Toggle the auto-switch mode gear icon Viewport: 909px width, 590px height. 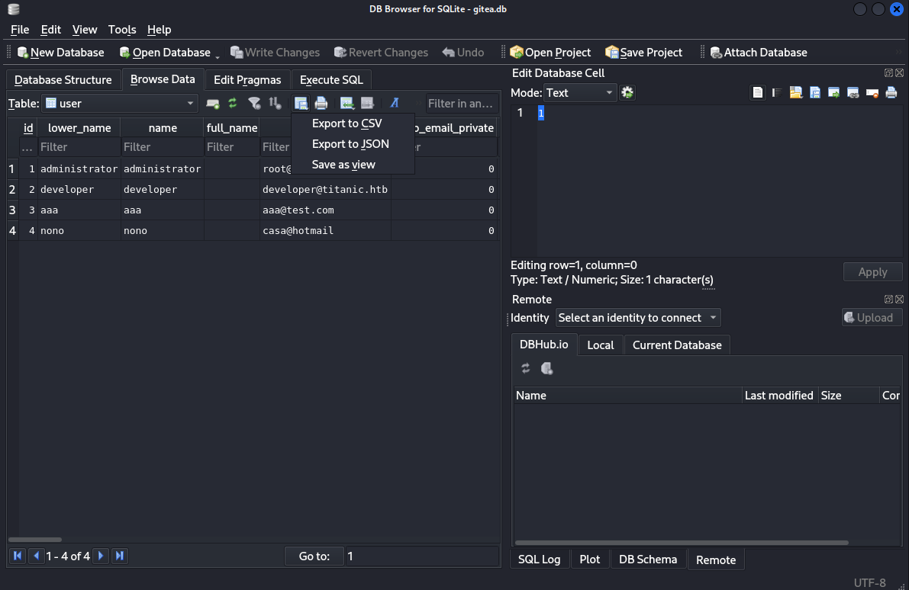click(627, 93)
